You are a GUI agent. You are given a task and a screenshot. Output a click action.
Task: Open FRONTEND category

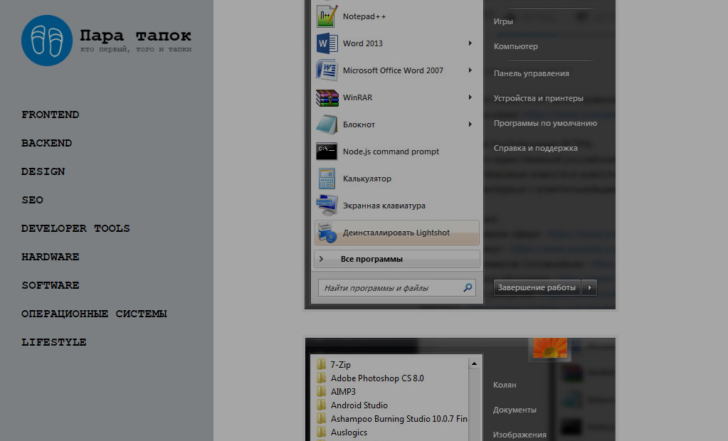click(x=50, y=115)
